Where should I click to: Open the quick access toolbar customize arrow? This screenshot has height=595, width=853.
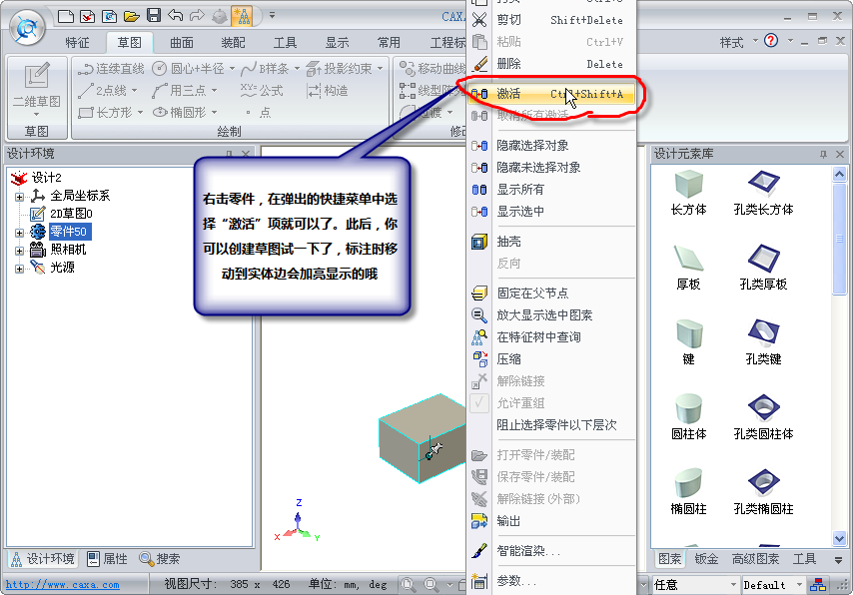coord(272,15)
